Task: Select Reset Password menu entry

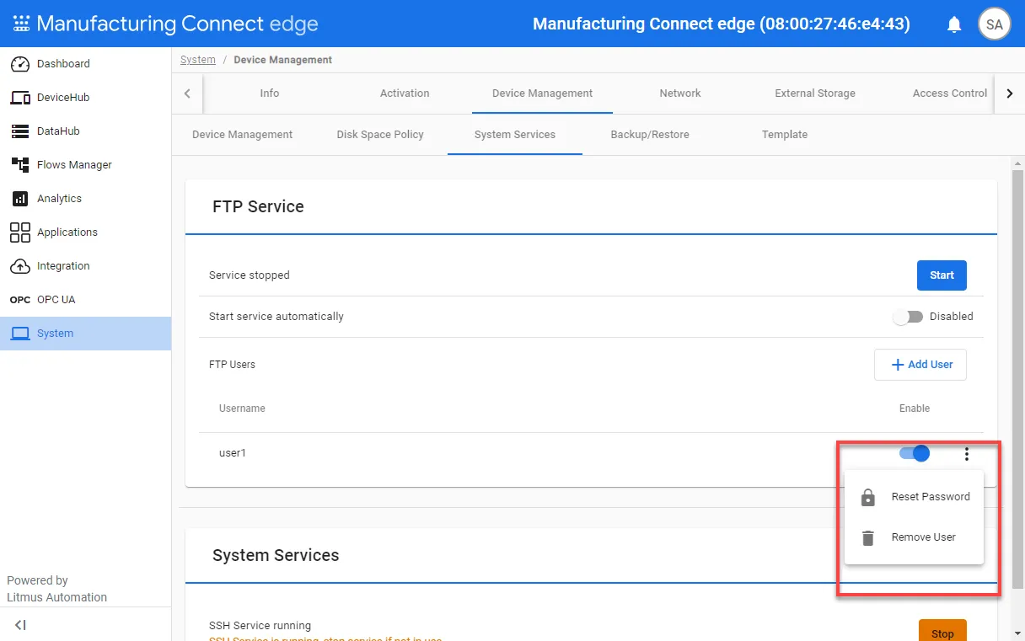Action: point(914,497)
